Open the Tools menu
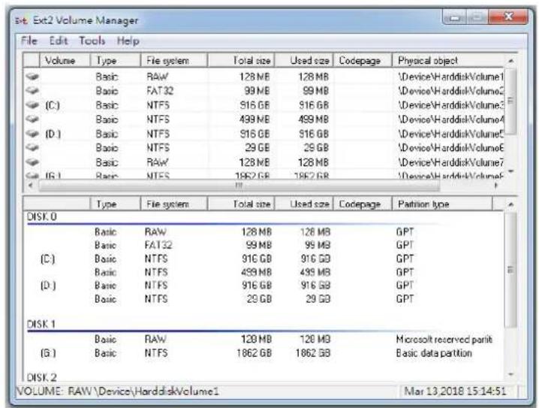The height and width of the screenshot is (408, 539). click(92, 41)
